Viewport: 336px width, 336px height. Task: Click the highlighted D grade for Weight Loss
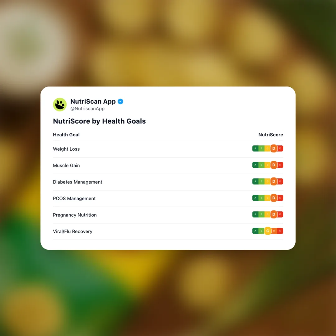point(274,149)
